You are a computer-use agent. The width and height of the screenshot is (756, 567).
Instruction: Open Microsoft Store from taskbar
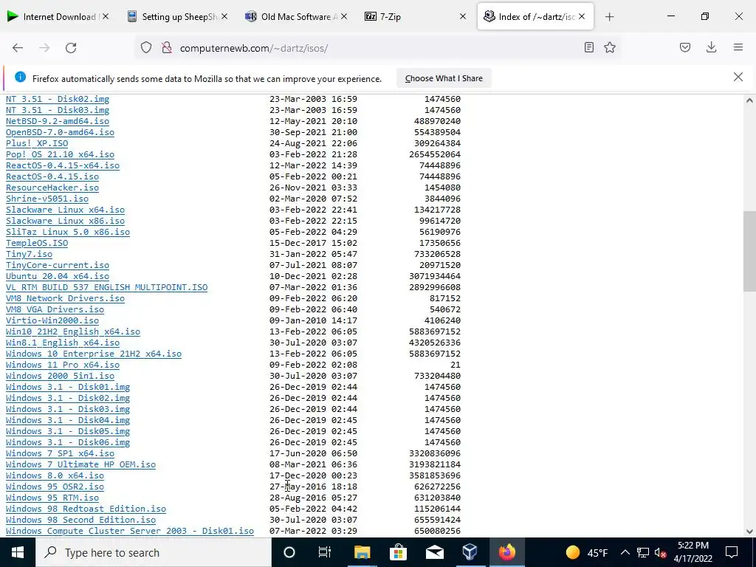(398, 552)
